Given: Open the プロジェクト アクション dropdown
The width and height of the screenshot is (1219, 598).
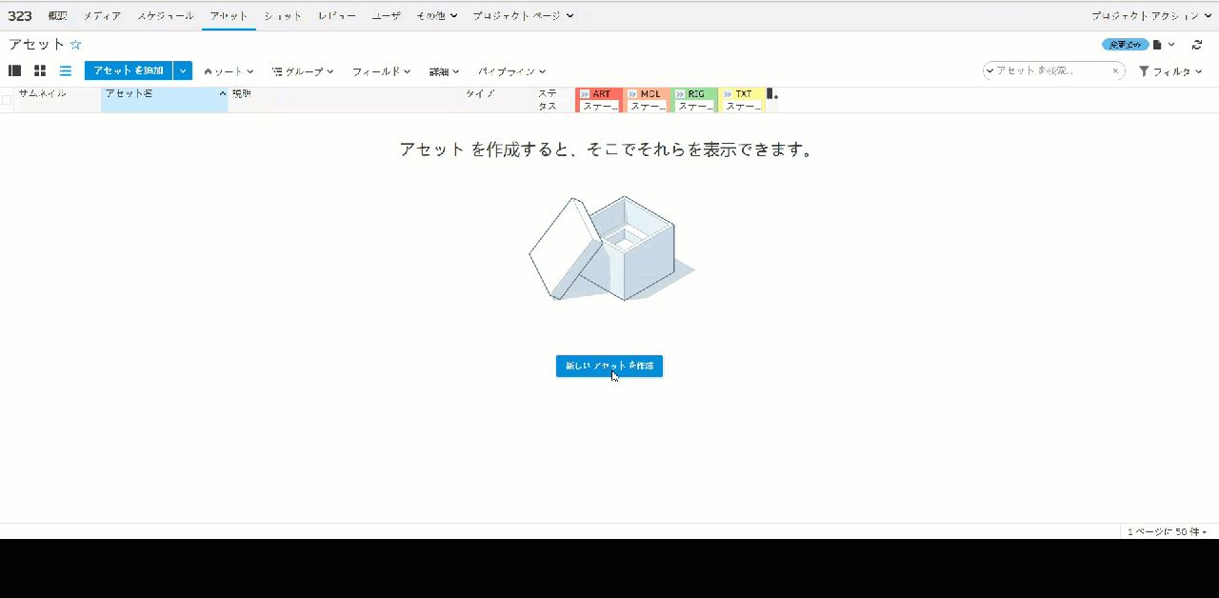Looking at the screenshot, I should pos(1149,15).
